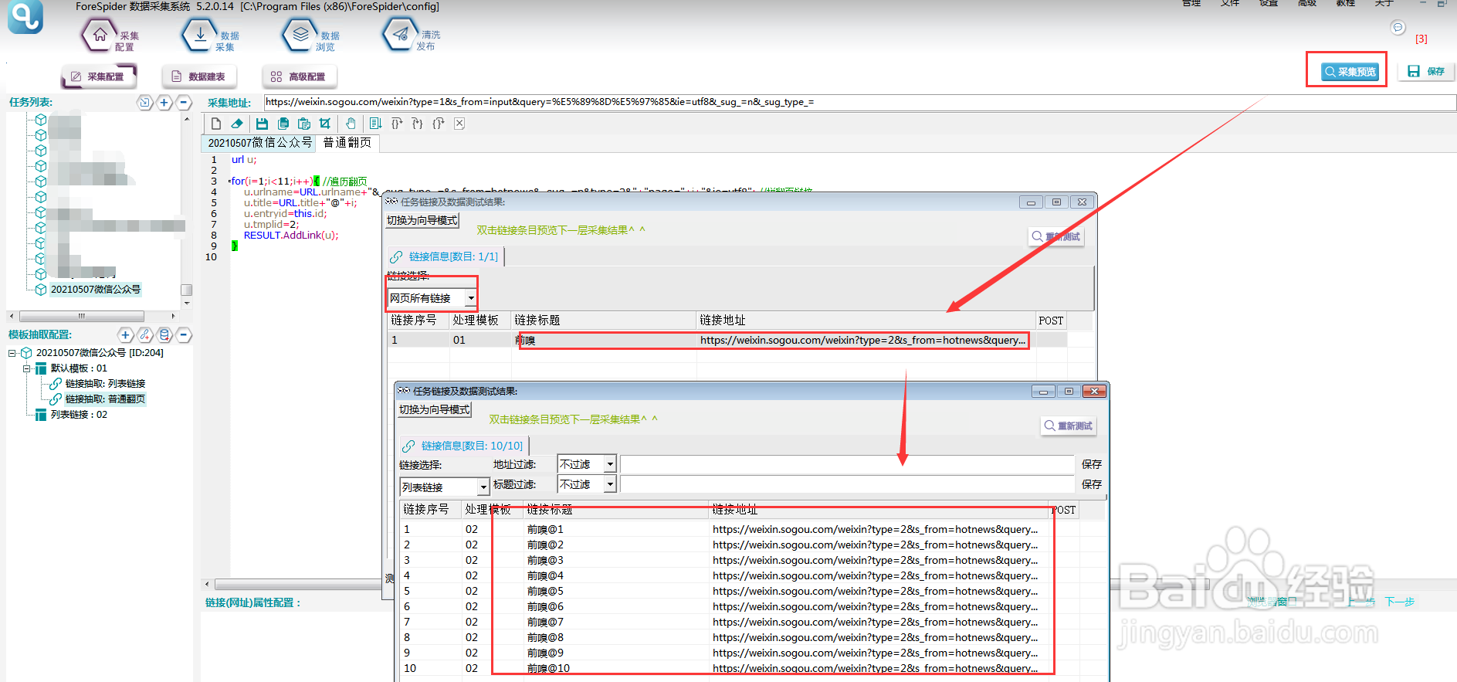Viewport: 1457px width, 682px height.
Task: Click the first curly-braces icon in script toolbar
Action: click(397, 124)
